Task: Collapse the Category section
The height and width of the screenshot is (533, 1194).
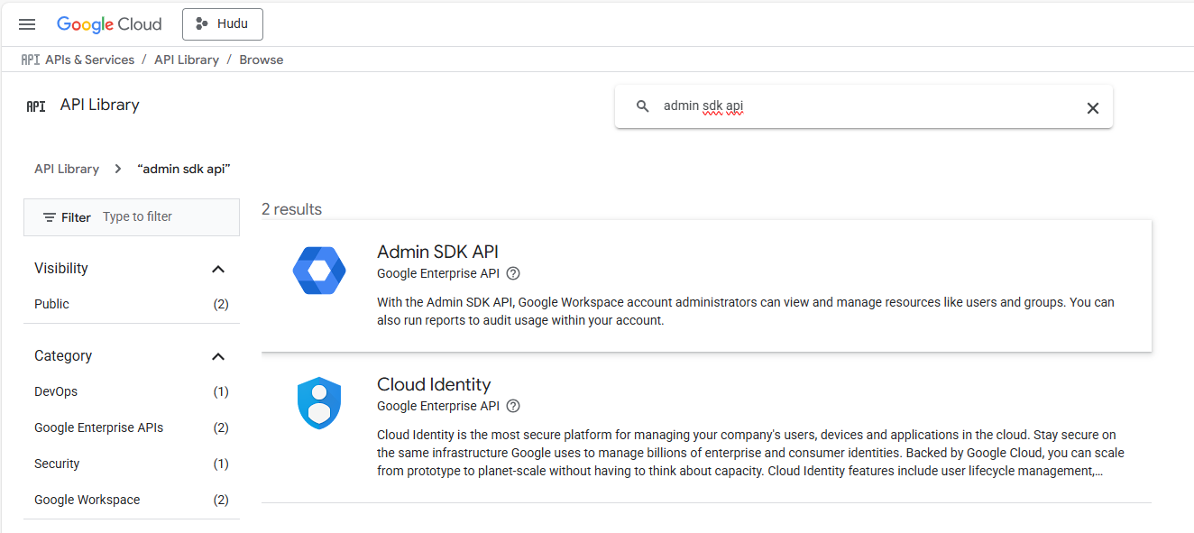Action: tap(217, 356)
